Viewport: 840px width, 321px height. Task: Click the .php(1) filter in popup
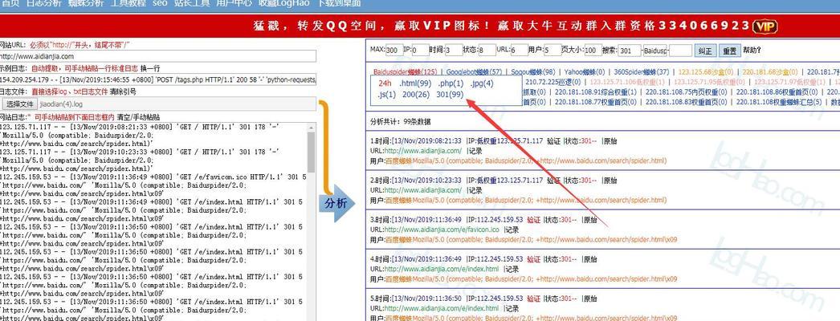[451, 83]
